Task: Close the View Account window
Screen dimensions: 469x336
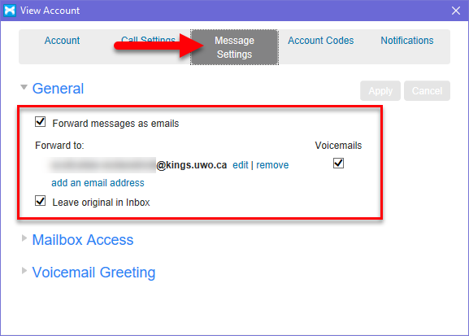Action: click(x=455, y=11)
